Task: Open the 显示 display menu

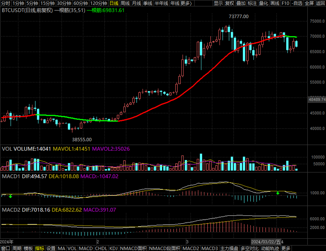Action: tap(218, 3)
